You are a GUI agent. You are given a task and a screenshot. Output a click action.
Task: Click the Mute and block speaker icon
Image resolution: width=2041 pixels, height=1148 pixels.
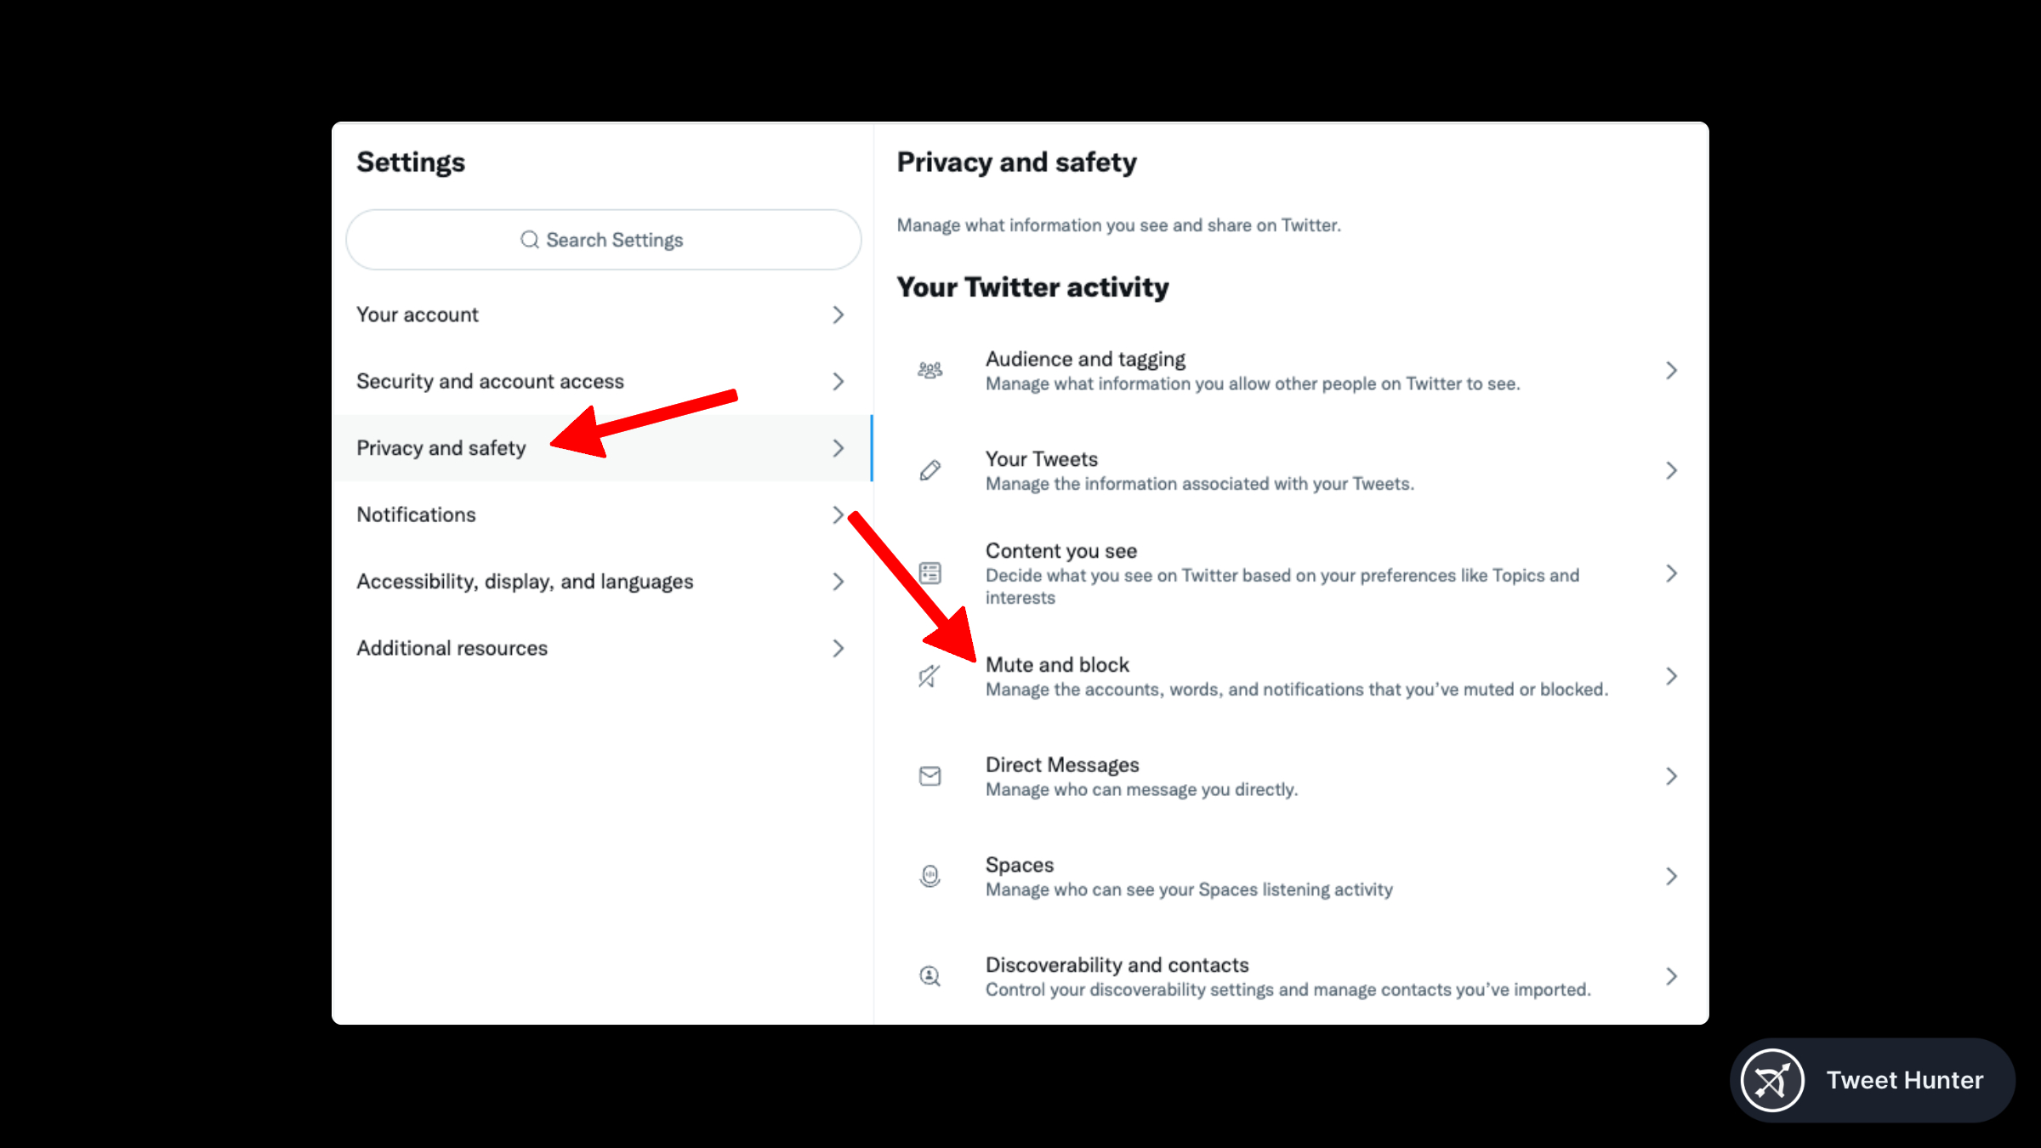coord(929,677)
